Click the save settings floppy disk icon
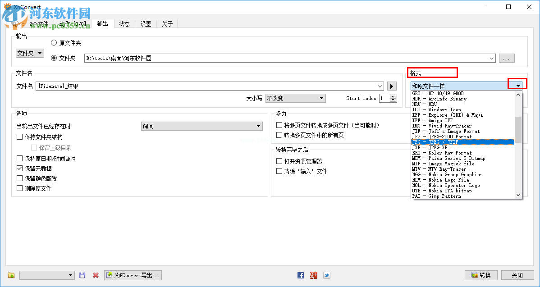The image size is (540, 287). point(82,275)
